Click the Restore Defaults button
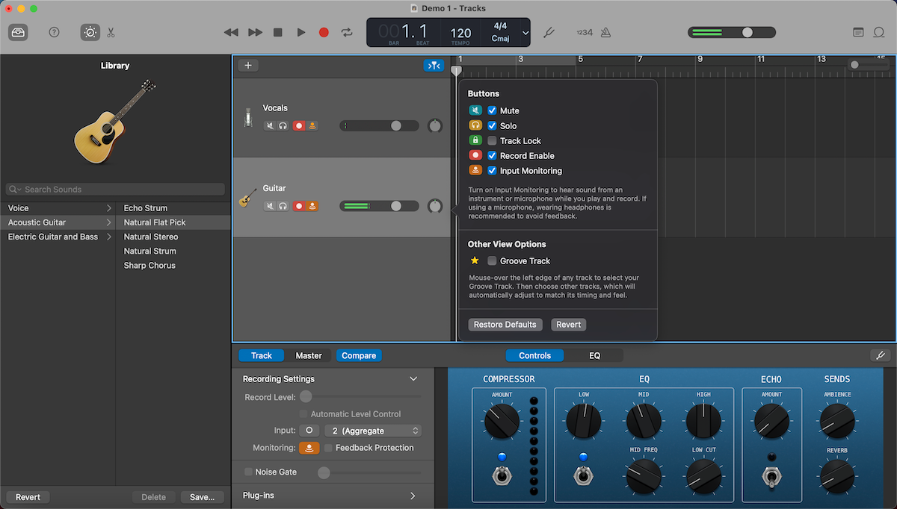Image resolution: width=897 pixels, height=509 pixels. (x=505, y=325)
